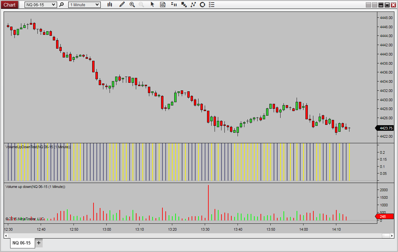
Task: Click the Chart title menu button
Action: click(x=10, y=5)
